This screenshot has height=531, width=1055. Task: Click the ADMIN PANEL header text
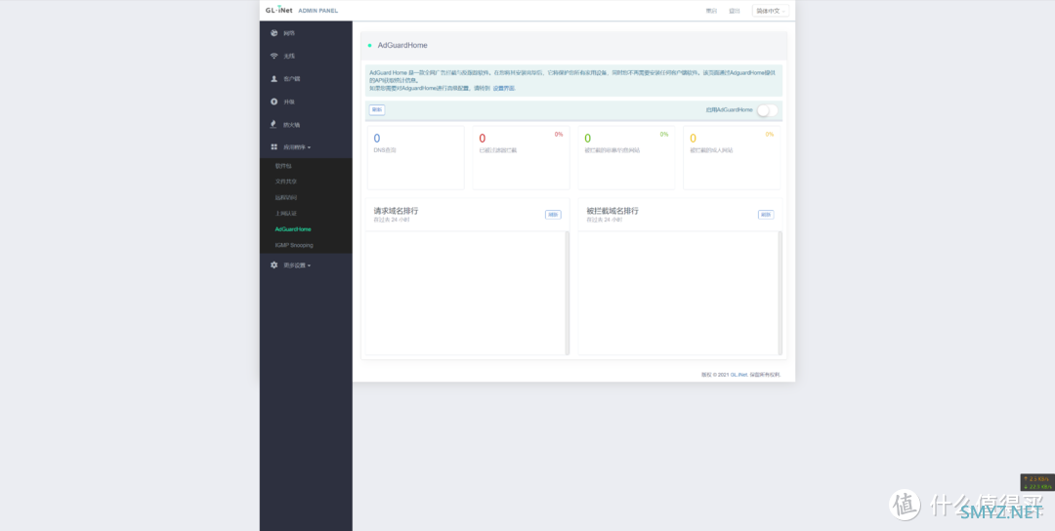pos(318,11)
